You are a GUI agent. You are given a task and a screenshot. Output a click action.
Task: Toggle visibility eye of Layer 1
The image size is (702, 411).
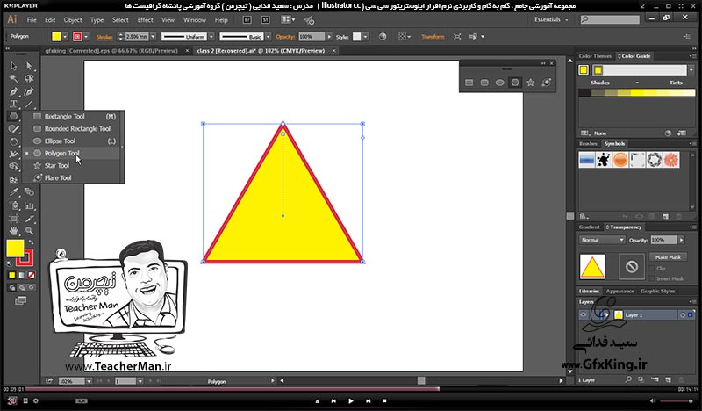(x=583, y=315)
